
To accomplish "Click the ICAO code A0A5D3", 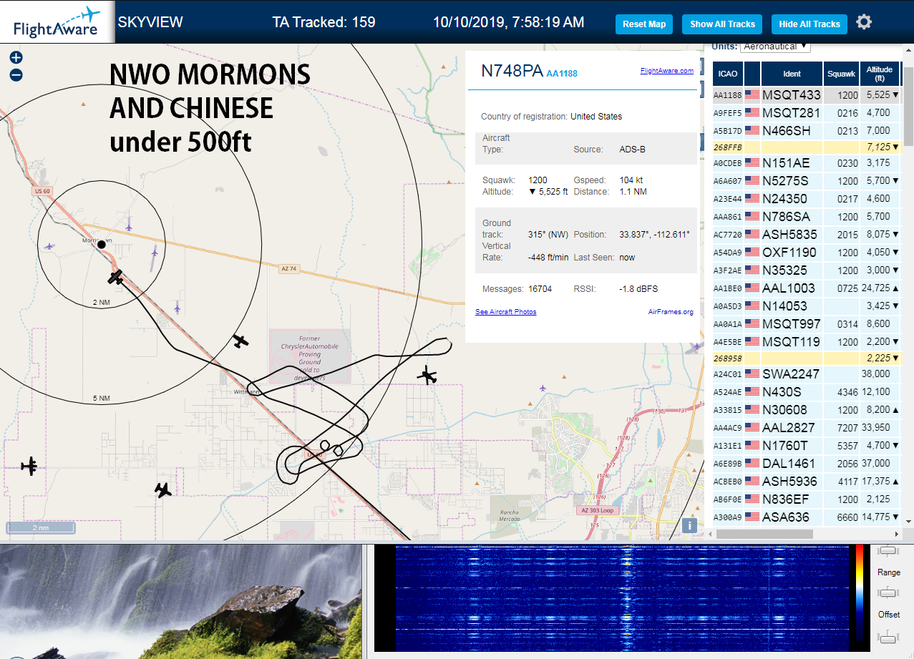I will click(728, 306).
